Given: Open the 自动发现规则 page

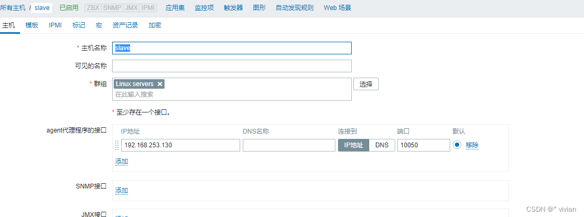Looking at the screenshot, I should [x=295, y=8].
